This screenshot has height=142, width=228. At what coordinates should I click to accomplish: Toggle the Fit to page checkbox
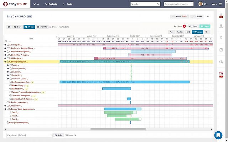(75, 135)
